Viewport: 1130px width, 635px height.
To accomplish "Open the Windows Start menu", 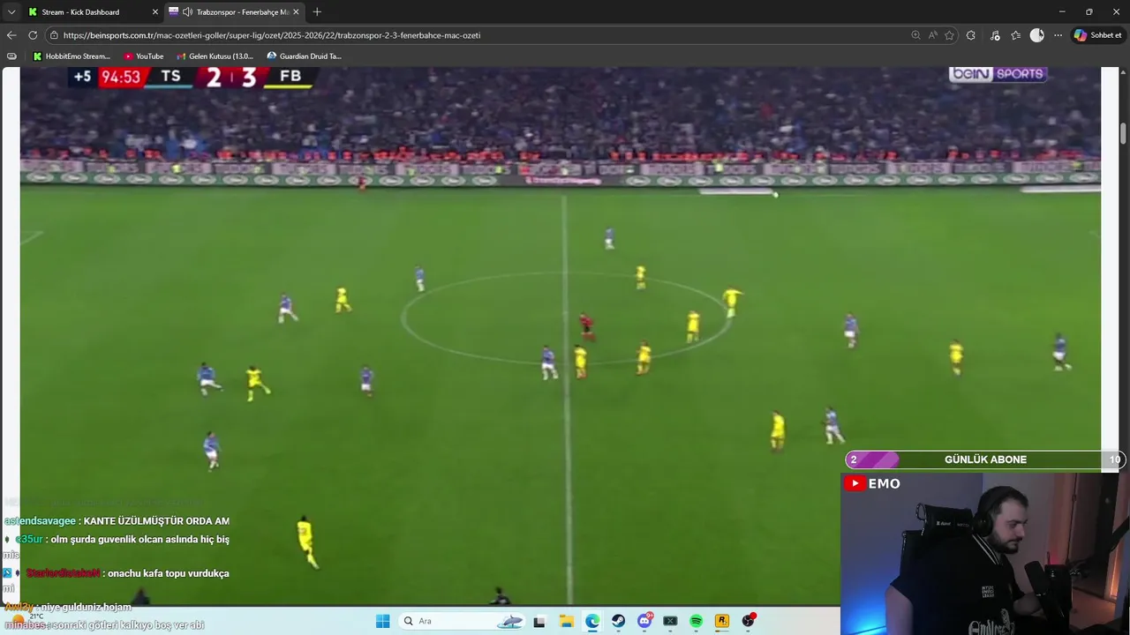I will point(382,621).
